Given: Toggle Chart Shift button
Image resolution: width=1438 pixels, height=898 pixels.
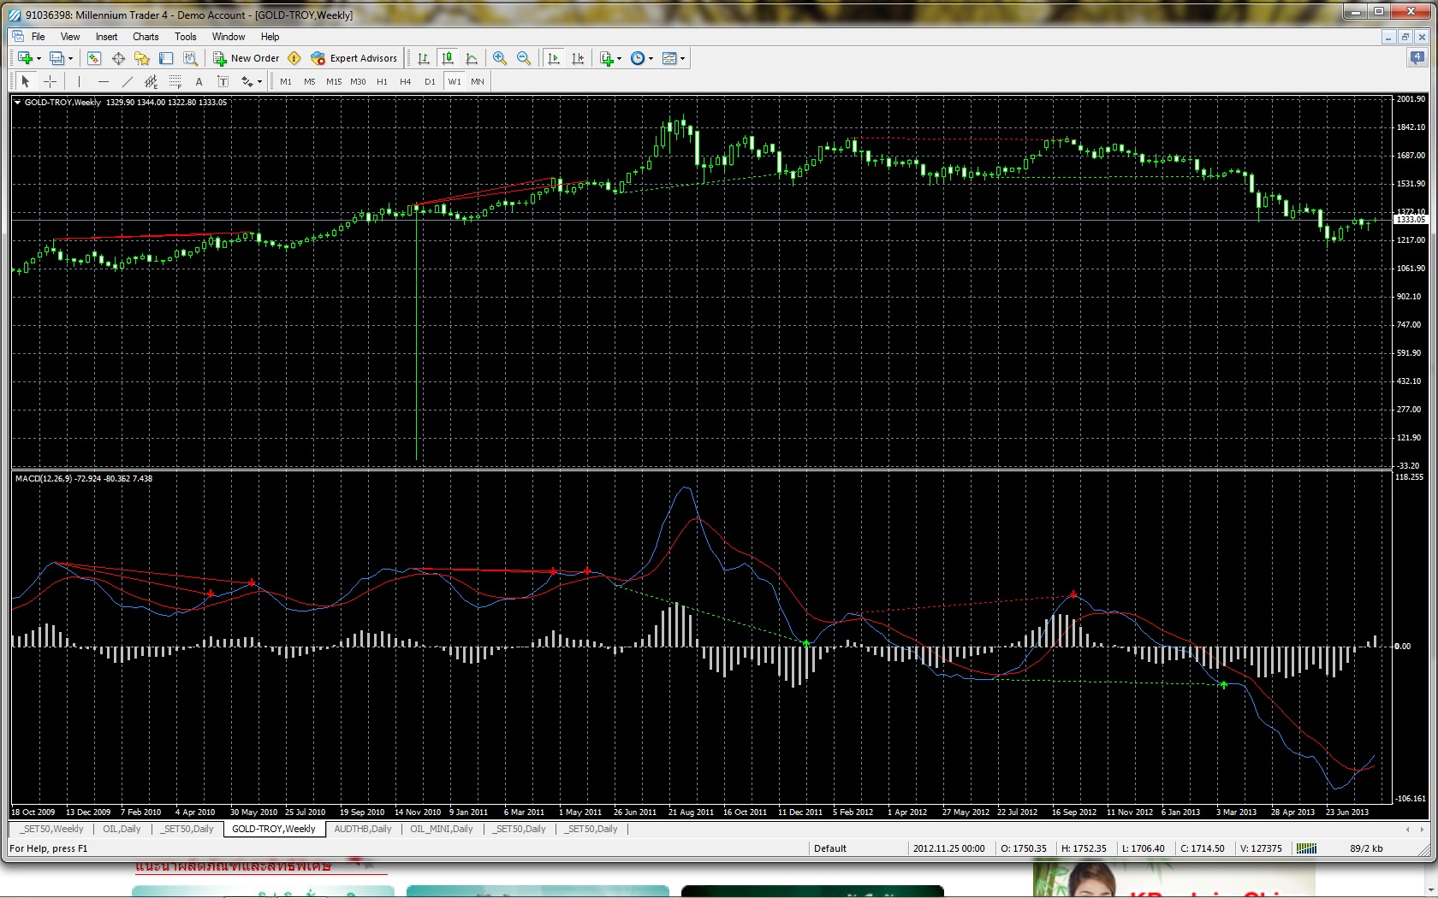Looking at the screenshot, I should (x=578, y=58).
